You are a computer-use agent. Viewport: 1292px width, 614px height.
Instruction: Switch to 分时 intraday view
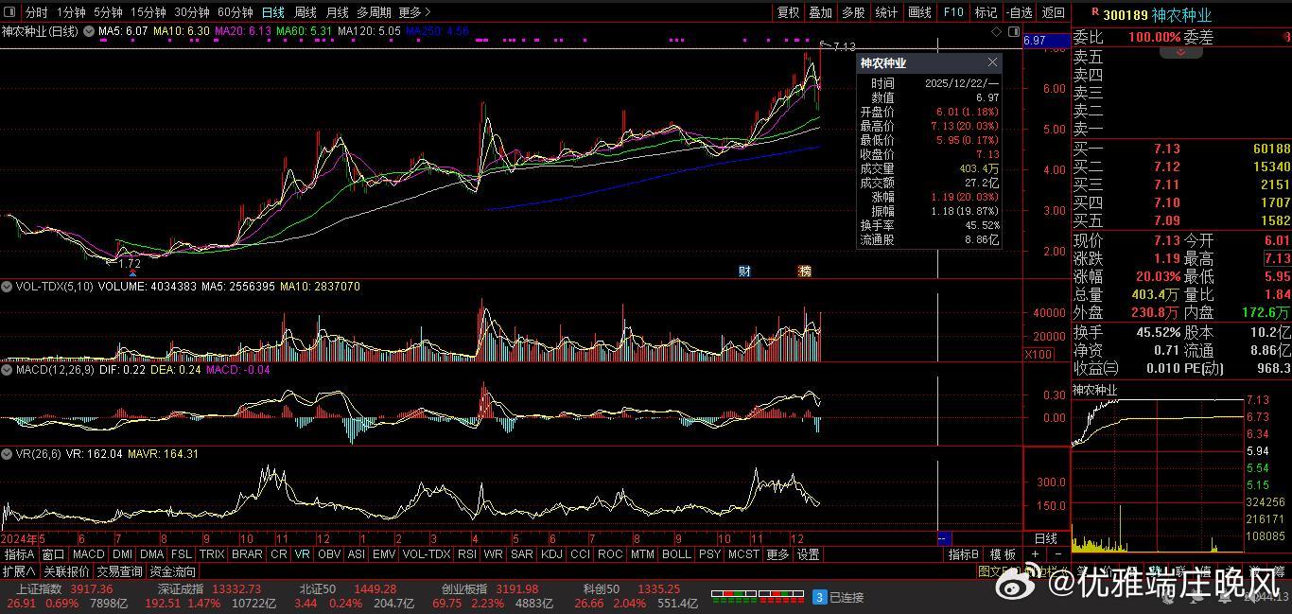pyautogui.click(x=36, y=12)
